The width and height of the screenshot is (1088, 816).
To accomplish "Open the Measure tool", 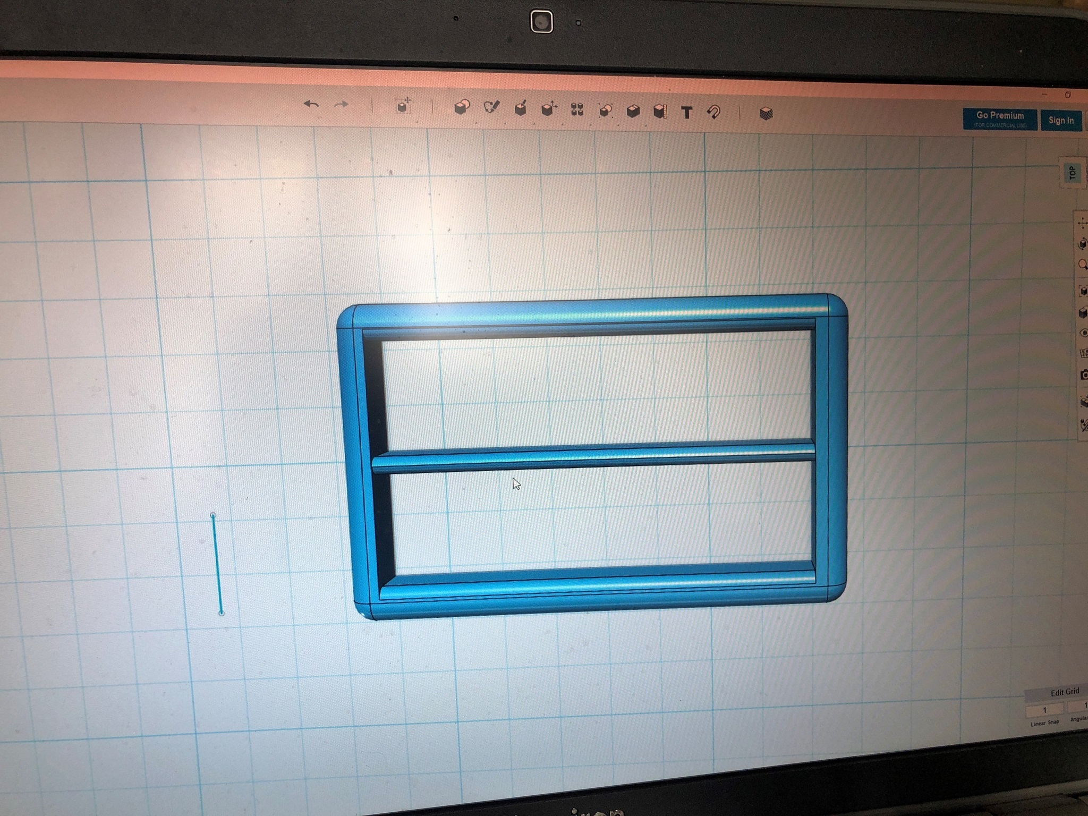I will (x=660, y=112).
